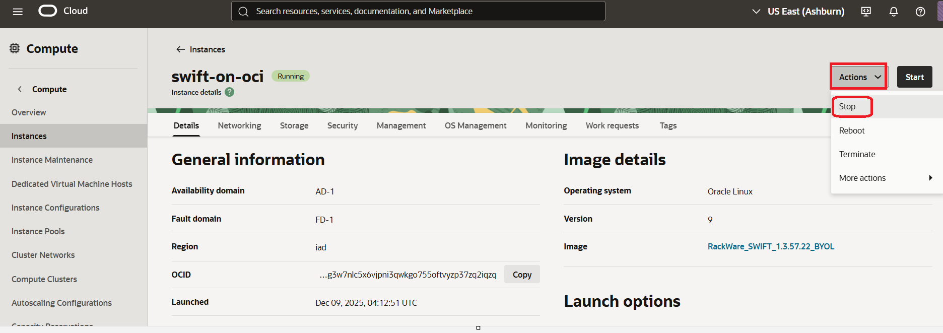
Task: Click the FD-1 fault domain value
Action: [324, 220]
